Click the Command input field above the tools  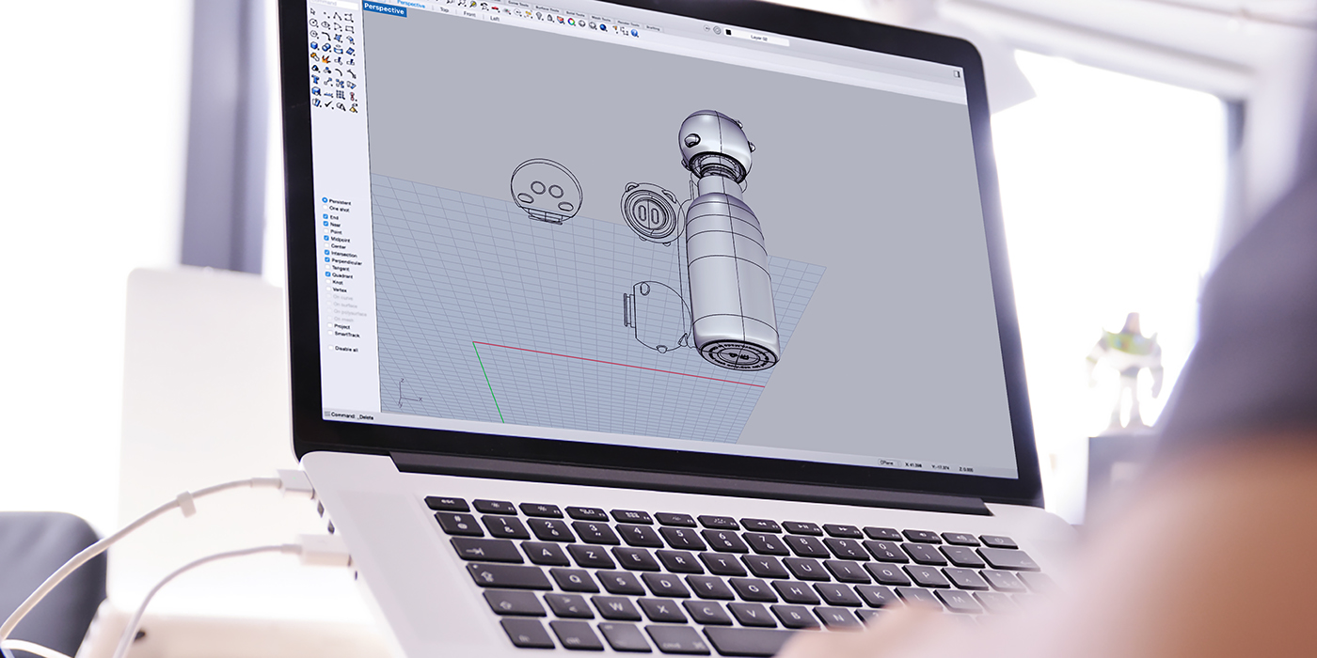(x=334, y=5)
